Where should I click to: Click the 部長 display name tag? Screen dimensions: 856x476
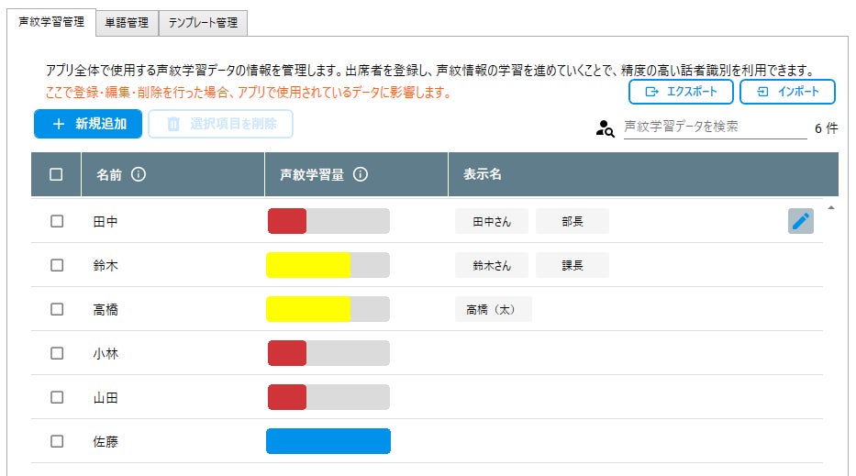572,221
